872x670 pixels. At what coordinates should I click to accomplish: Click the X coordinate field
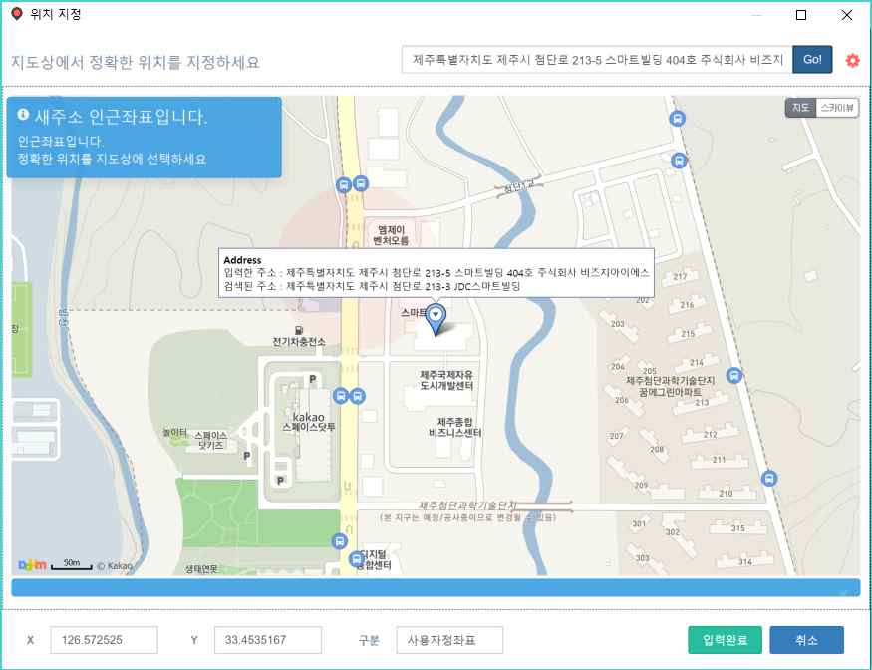[104, 640]
